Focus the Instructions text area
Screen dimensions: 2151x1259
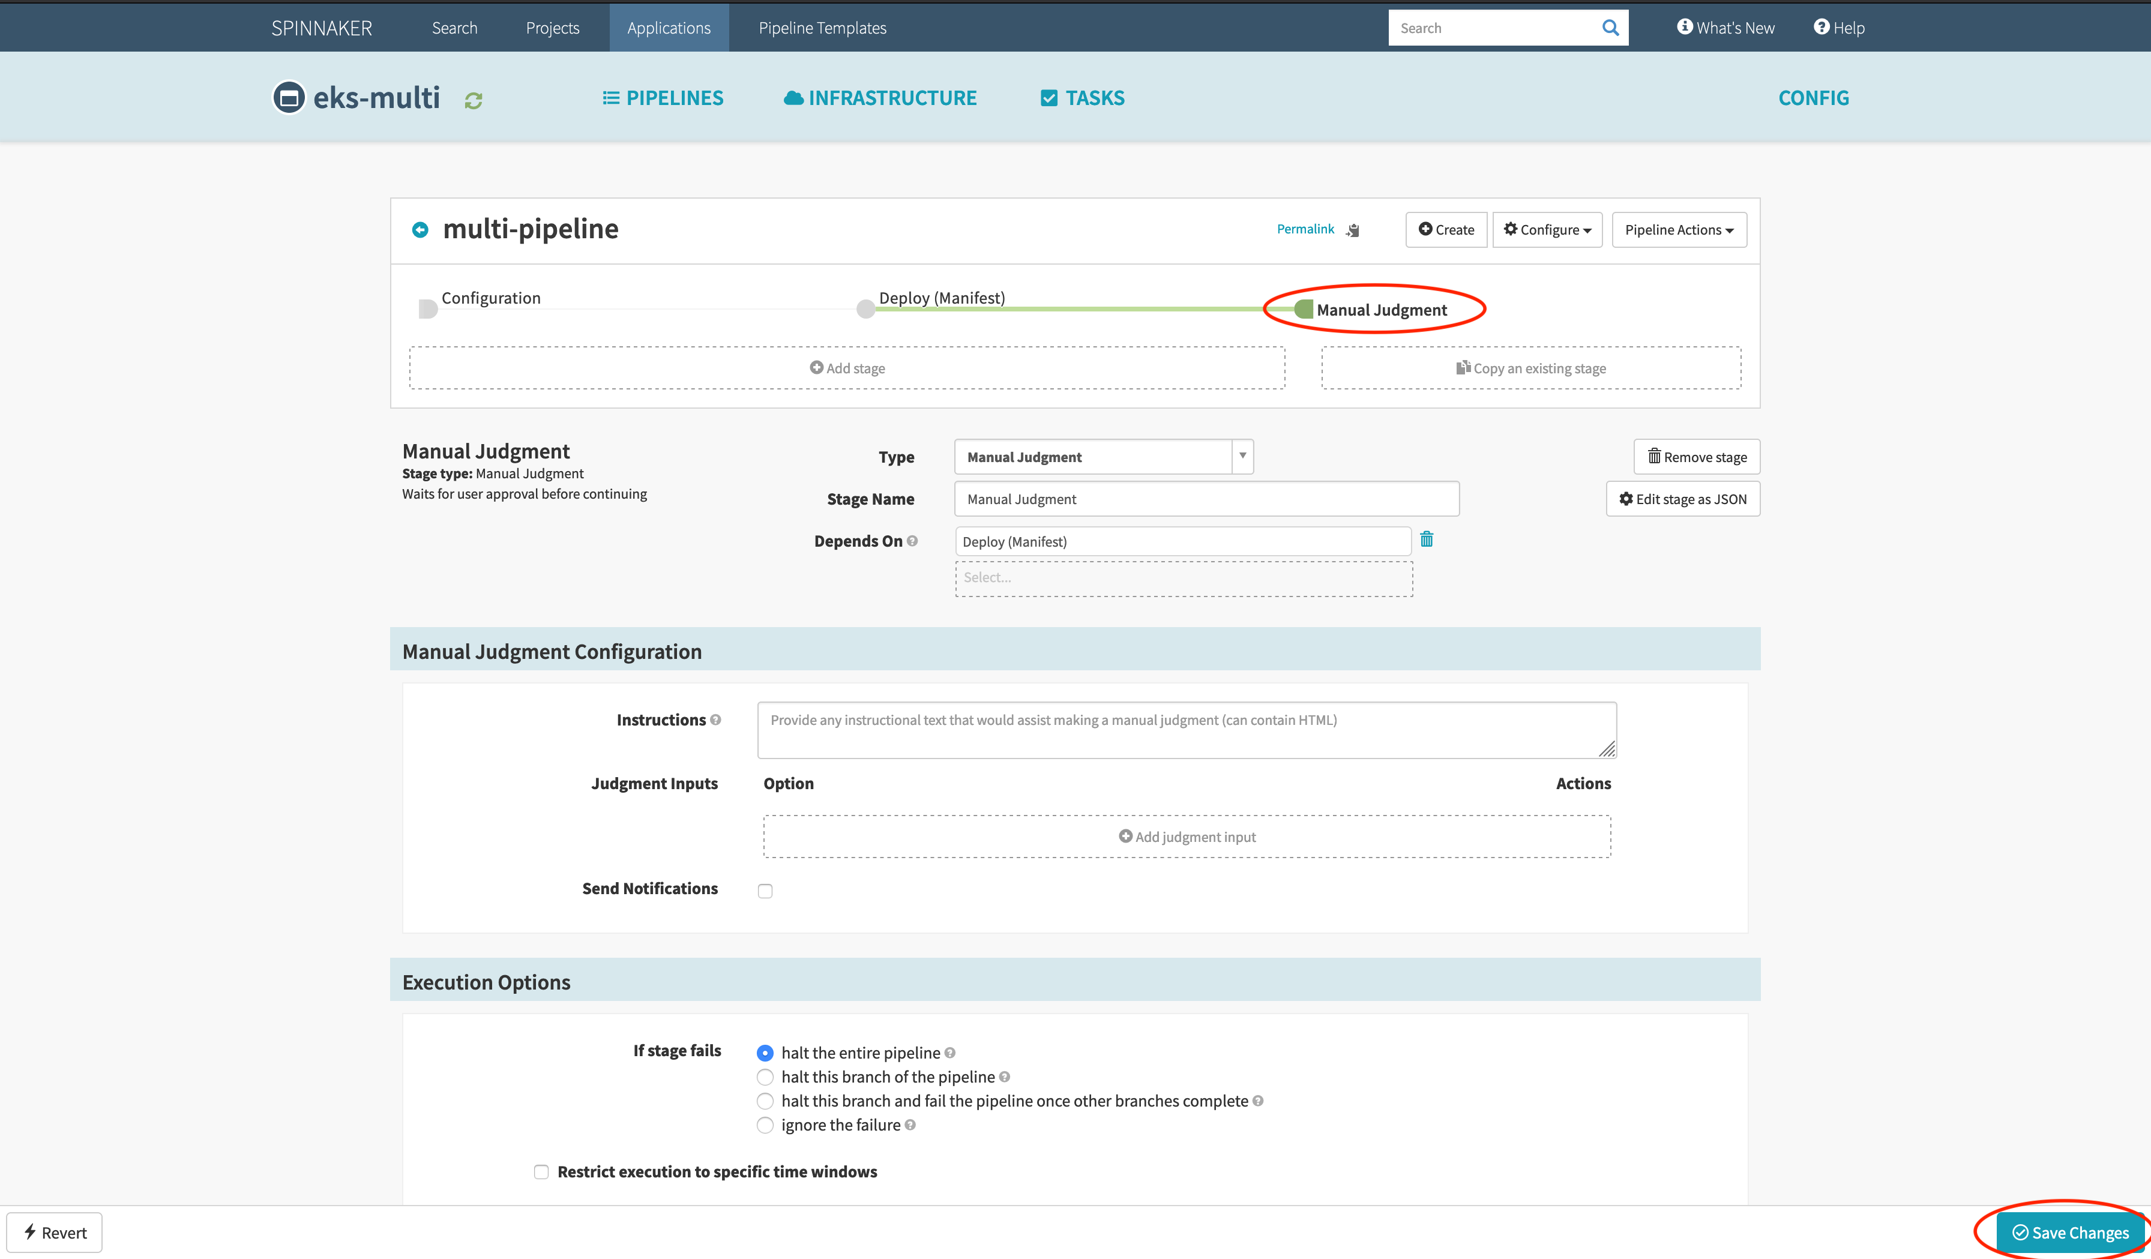point(1187,730)
